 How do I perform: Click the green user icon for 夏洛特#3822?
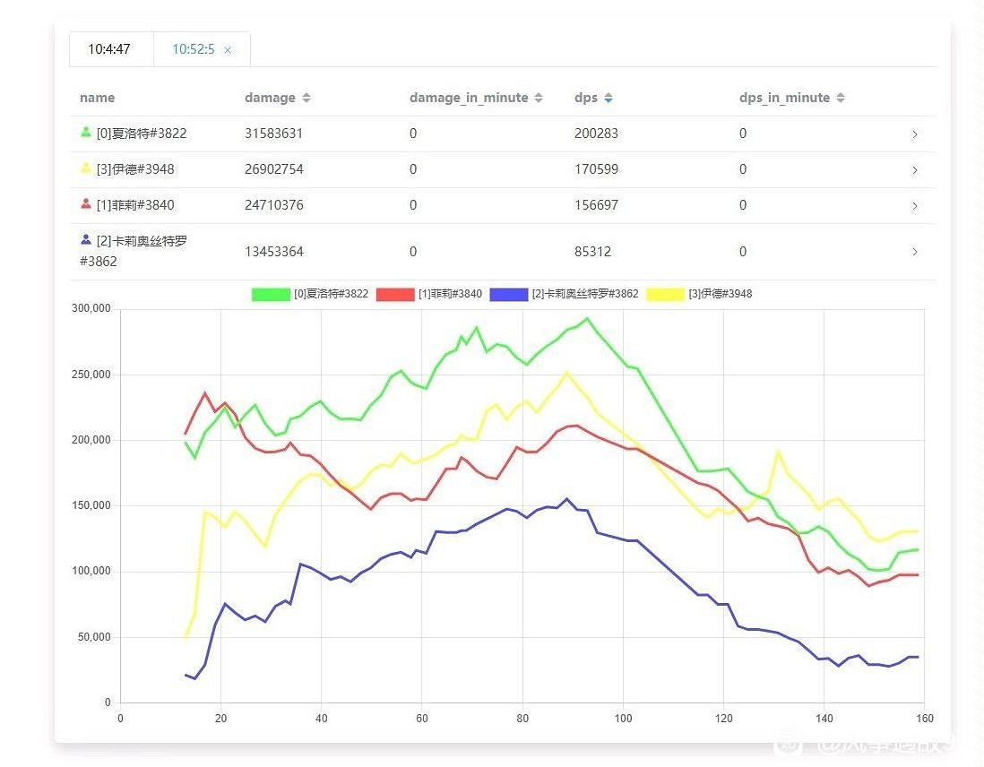(86, 133)
